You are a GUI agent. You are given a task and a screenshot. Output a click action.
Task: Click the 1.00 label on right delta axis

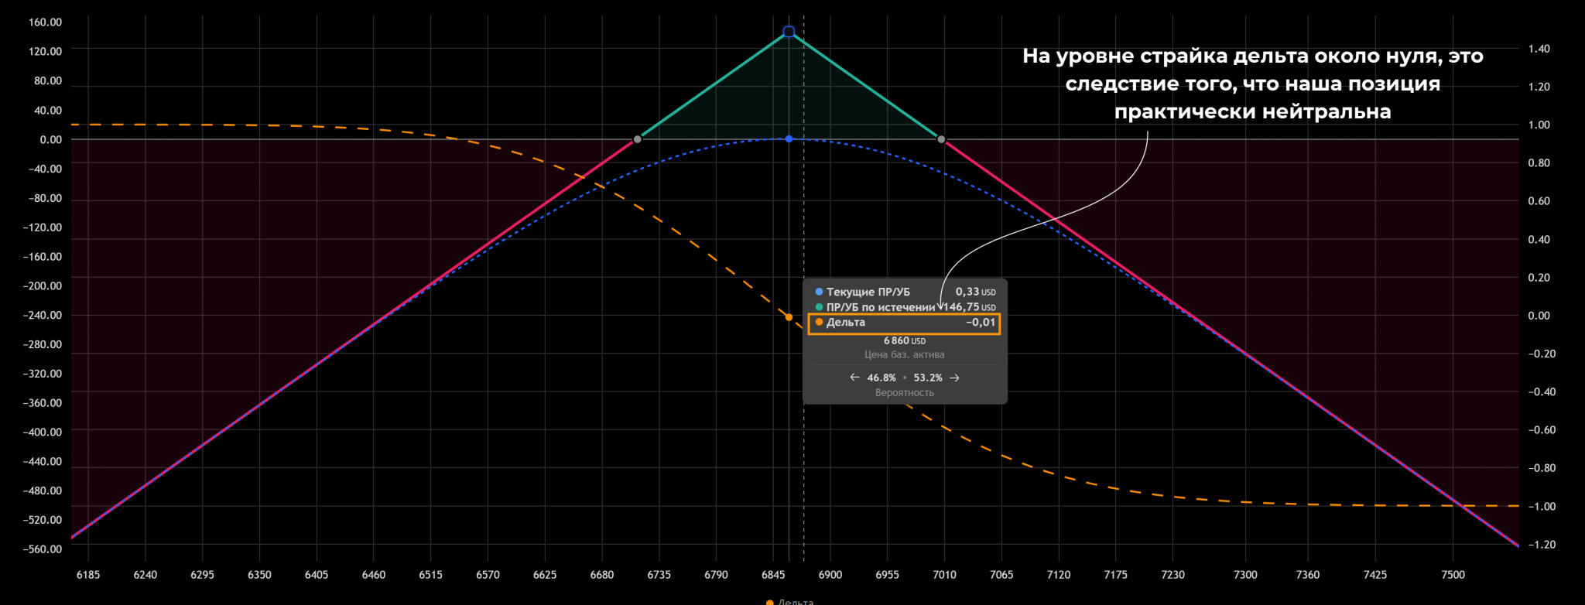coord(1539,125)
